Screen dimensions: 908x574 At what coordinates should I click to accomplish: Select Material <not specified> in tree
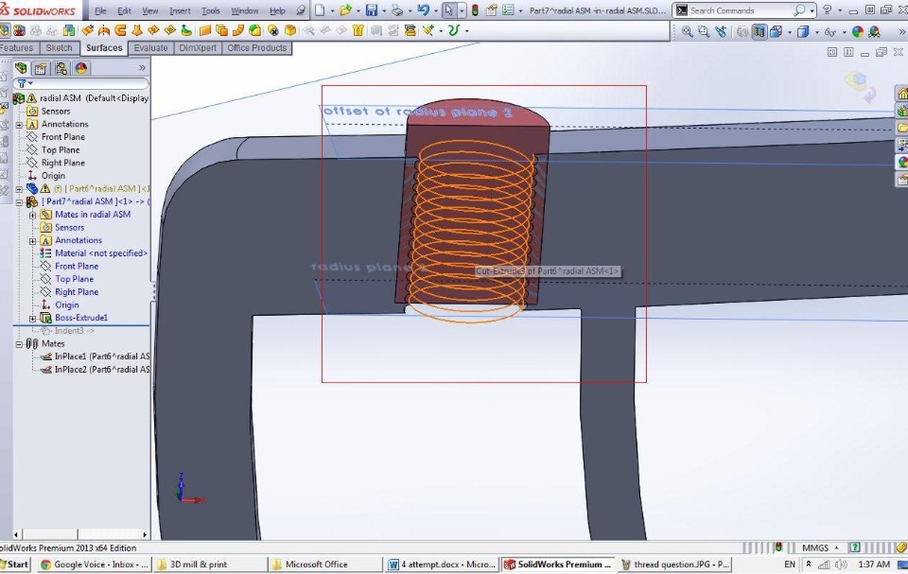pyautogui.click(x=101, y=253)
